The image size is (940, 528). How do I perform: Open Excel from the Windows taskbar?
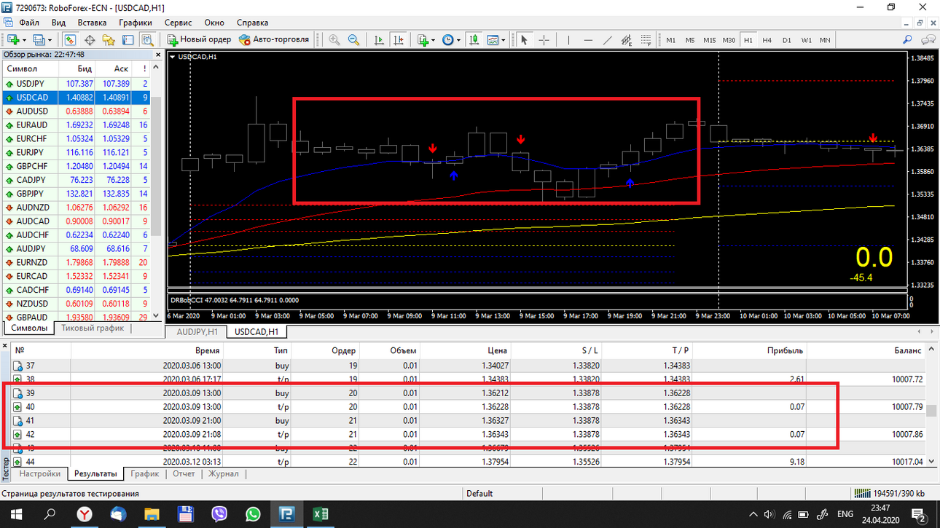tap(321, 514)
